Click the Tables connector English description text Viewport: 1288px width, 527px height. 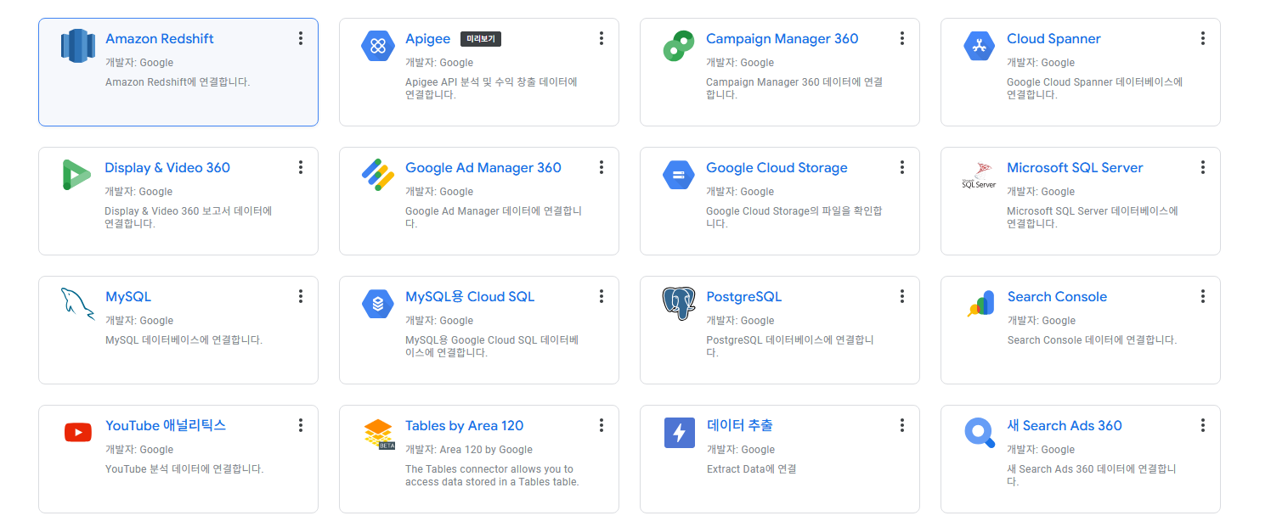[492, 475]
